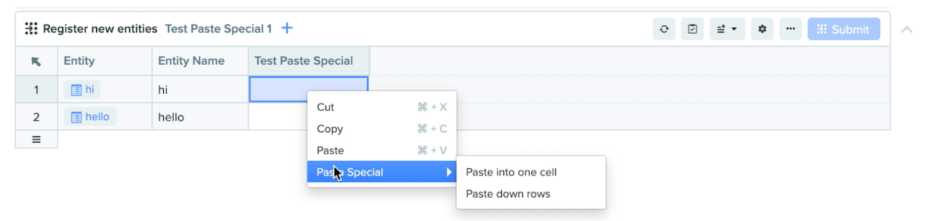Select Cut from the context menu
Screen dimensions: 949x221
pyautogui.click(x=381, y=107)
